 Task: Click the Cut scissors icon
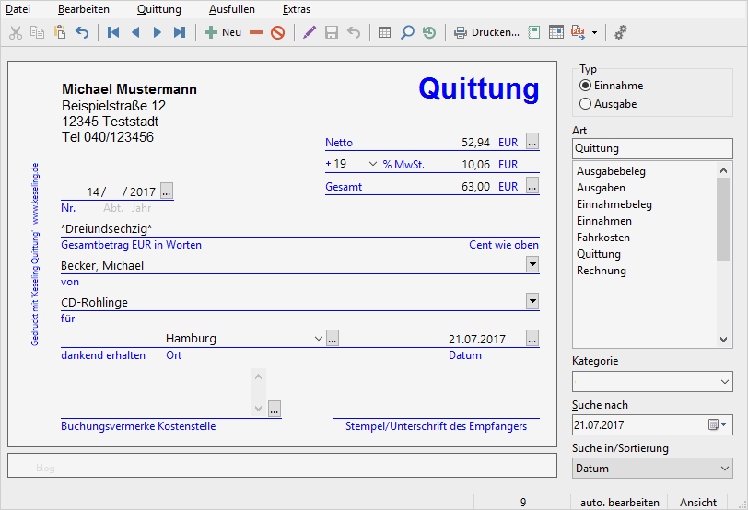[x=16, y=32]
